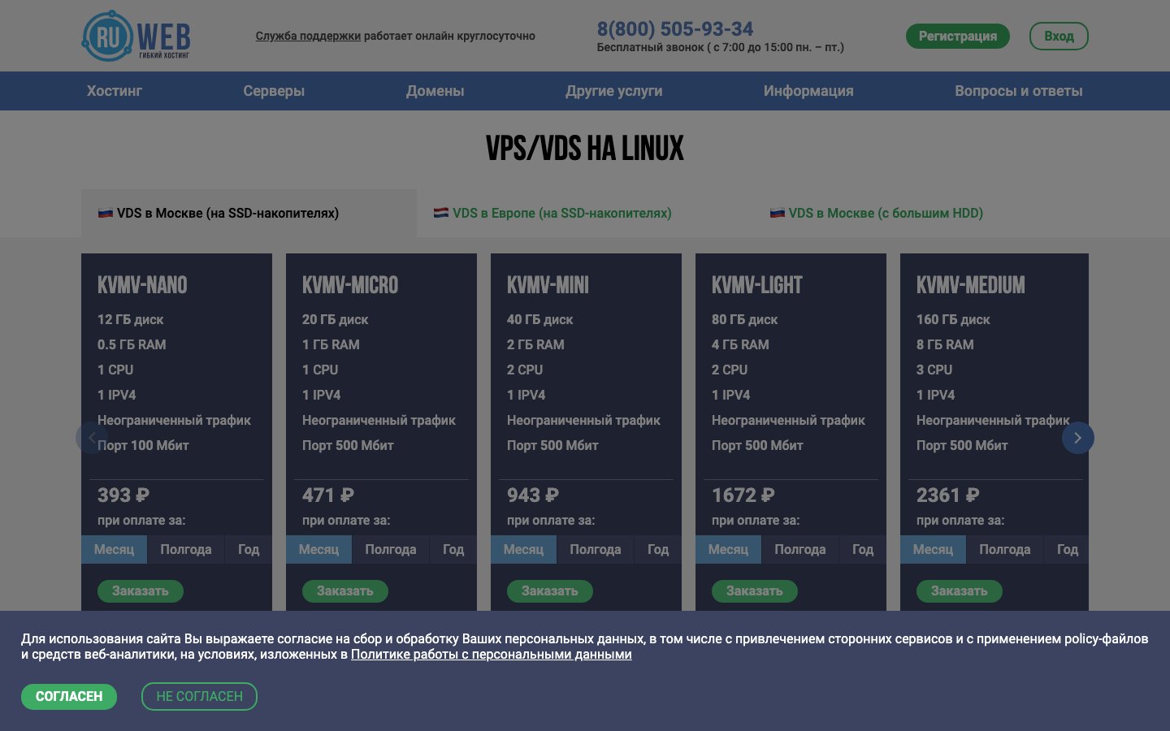Order KVMV-MICRO with Заказать button
The height and width of the screenshot is (731, 1170).
pos(345,591)
